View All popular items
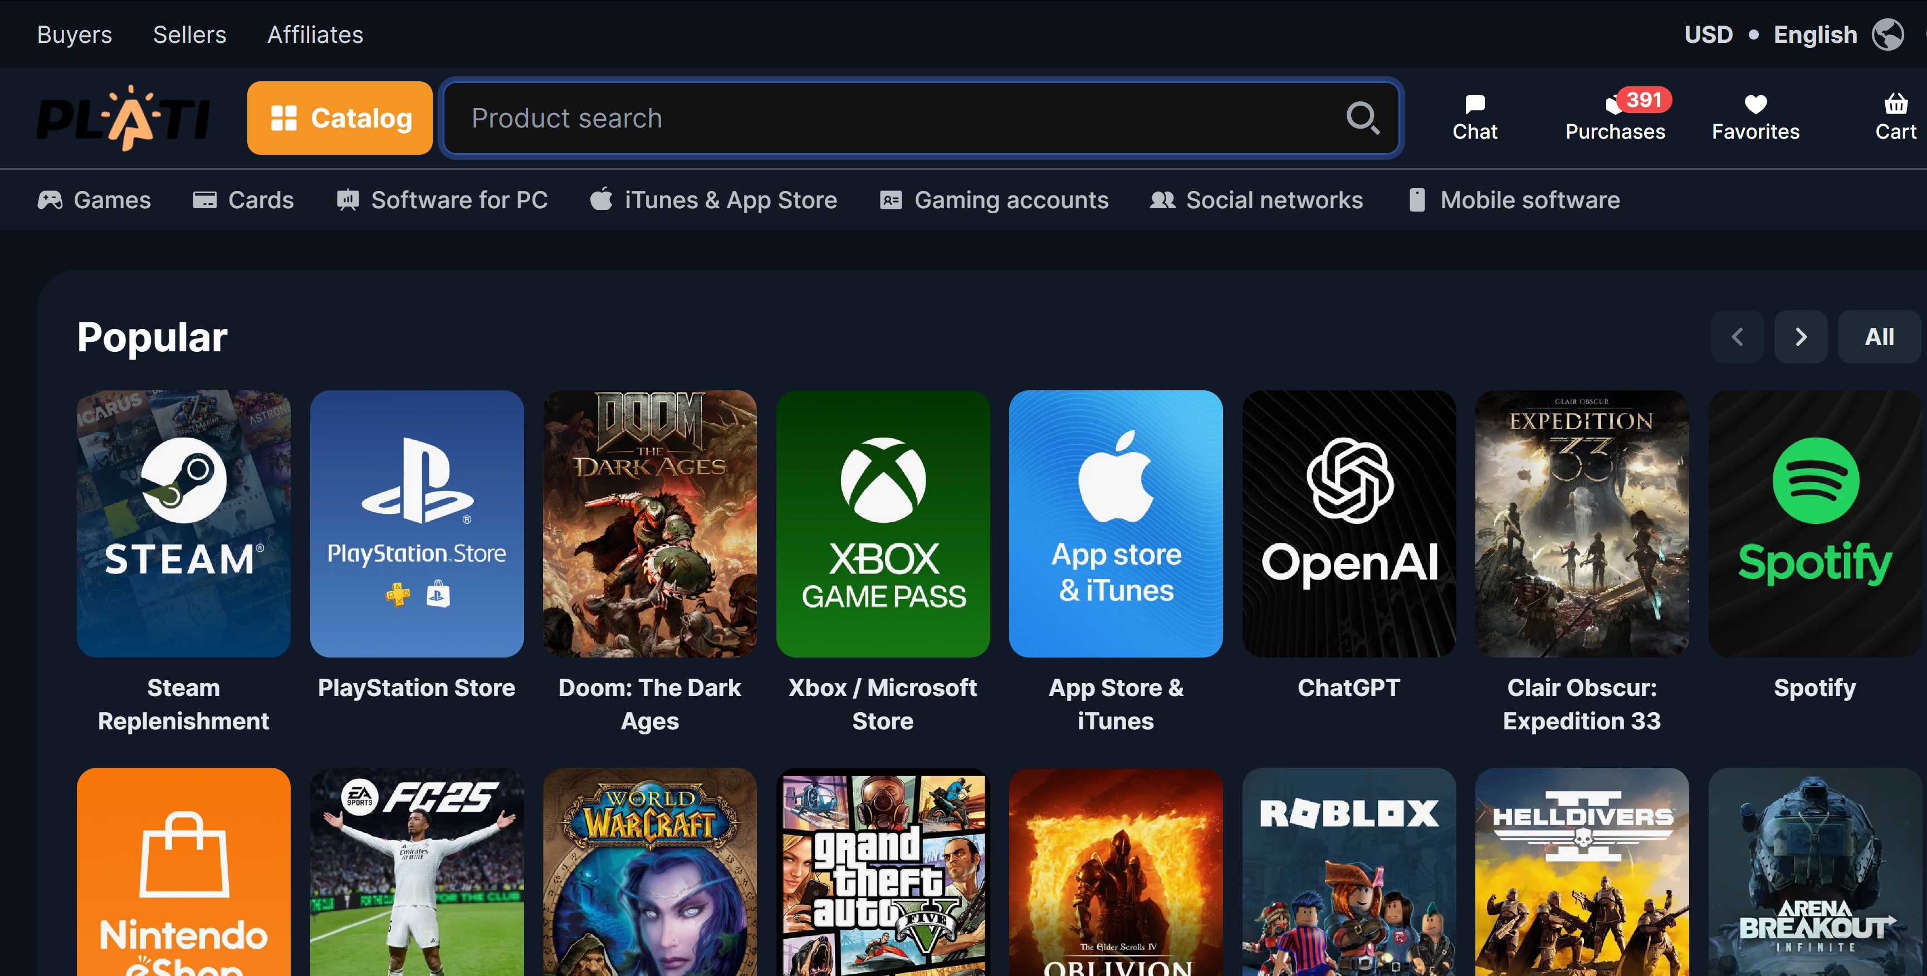This screenshot has height=976, width=1927. (x=1879, y=336)
